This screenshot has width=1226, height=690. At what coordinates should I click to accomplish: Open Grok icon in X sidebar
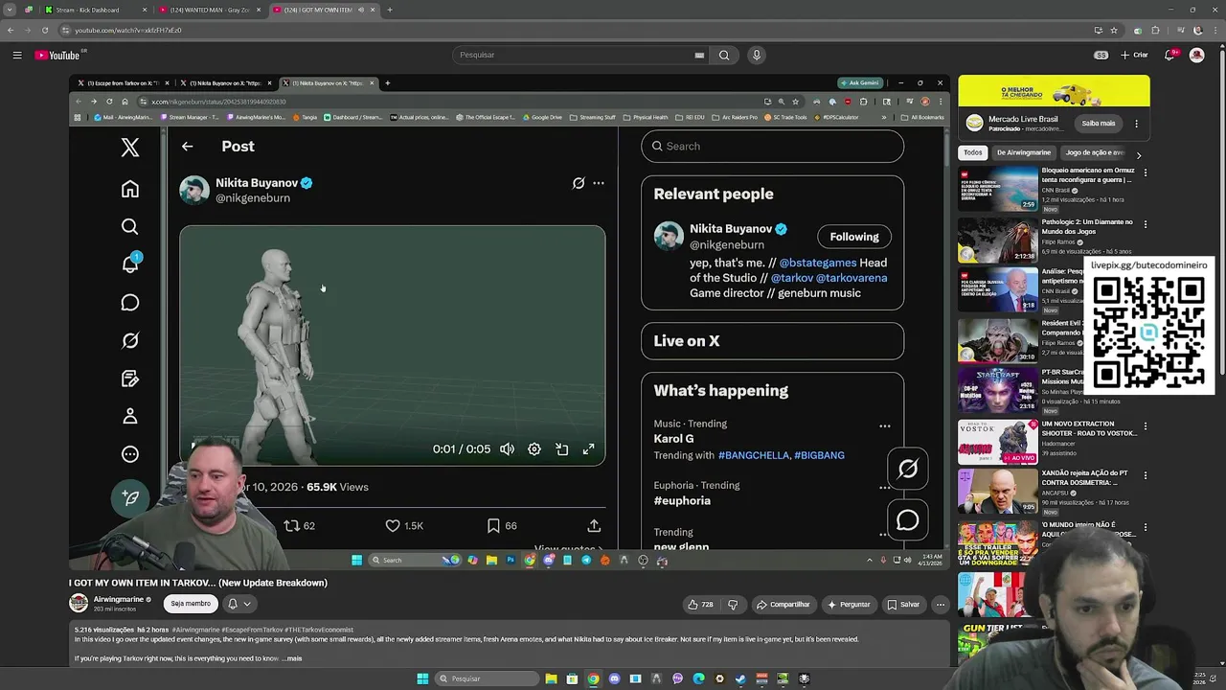(130, 340)
